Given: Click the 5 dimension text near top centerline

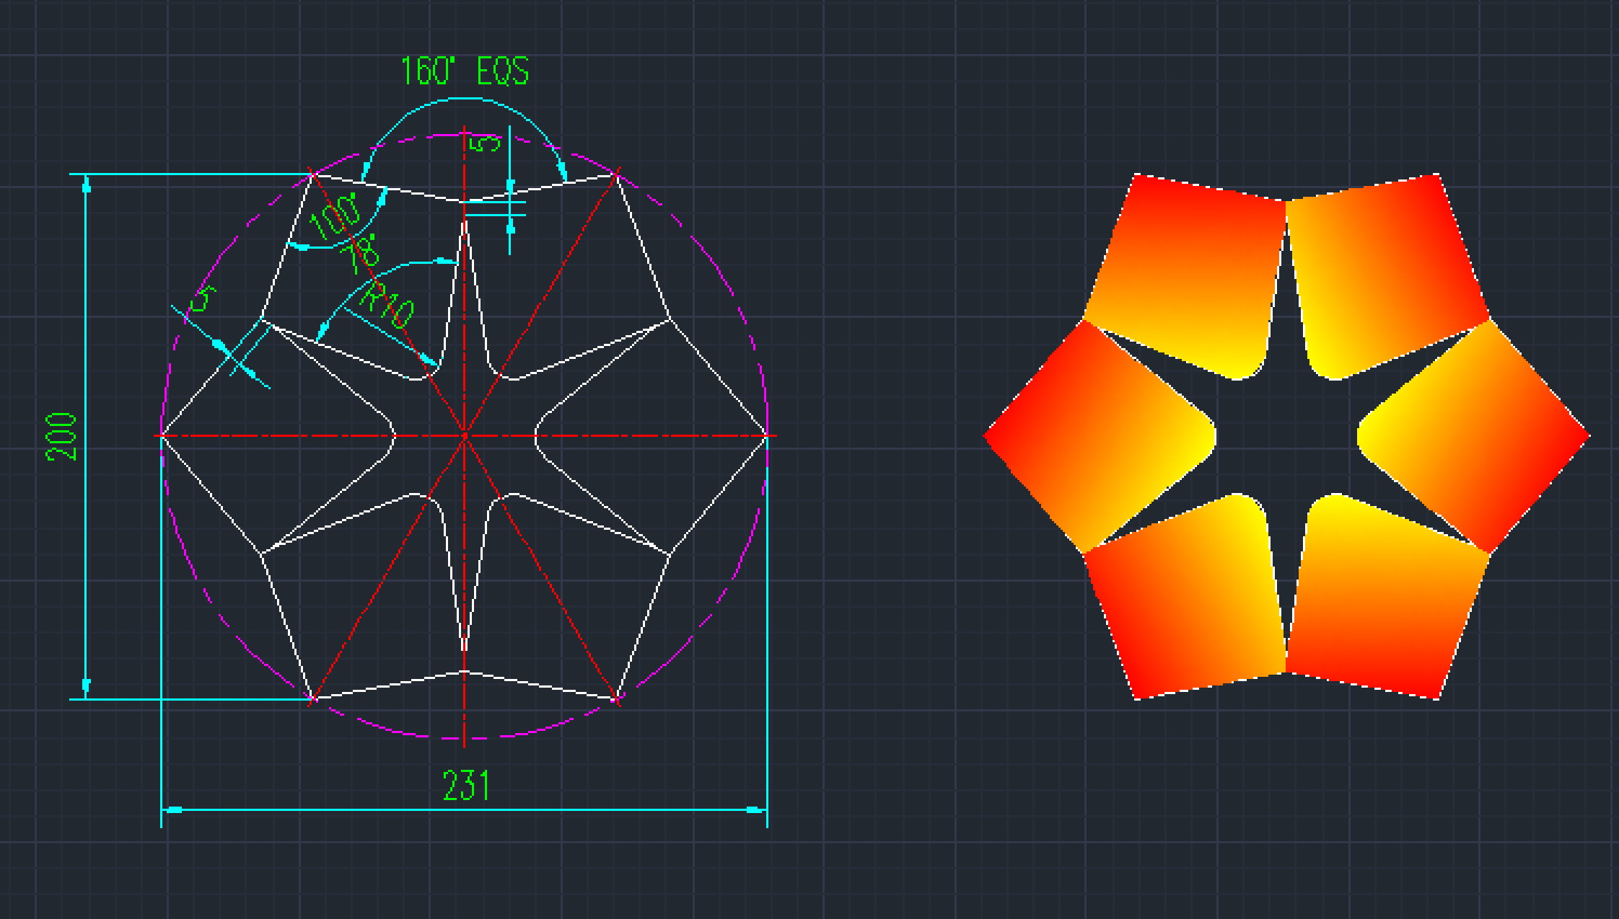Looking at the screenshot, I should click(485, 143).
